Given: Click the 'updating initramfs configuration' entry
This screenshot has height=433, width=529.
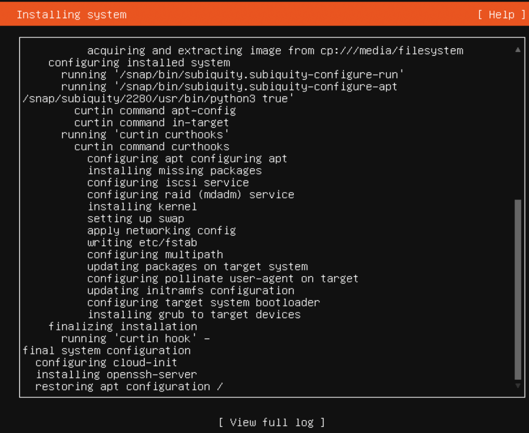Looking at the screenshot, I should (x=190, y=291).
